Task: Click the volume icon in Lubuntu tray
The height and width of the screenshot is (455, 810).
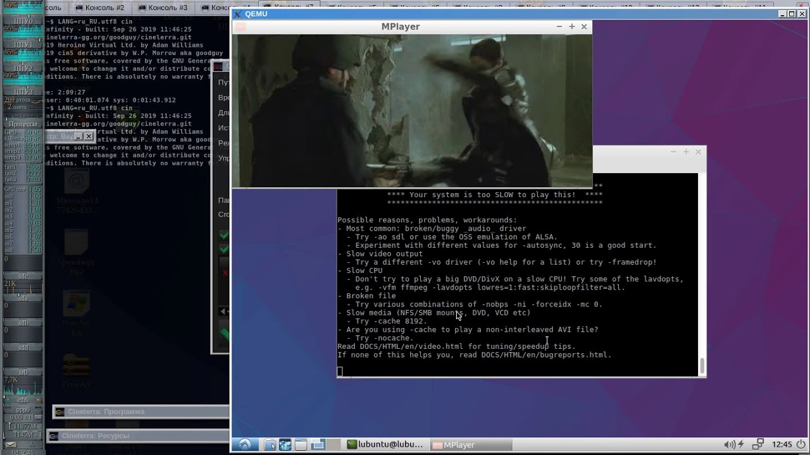Action: pos(730,445)
